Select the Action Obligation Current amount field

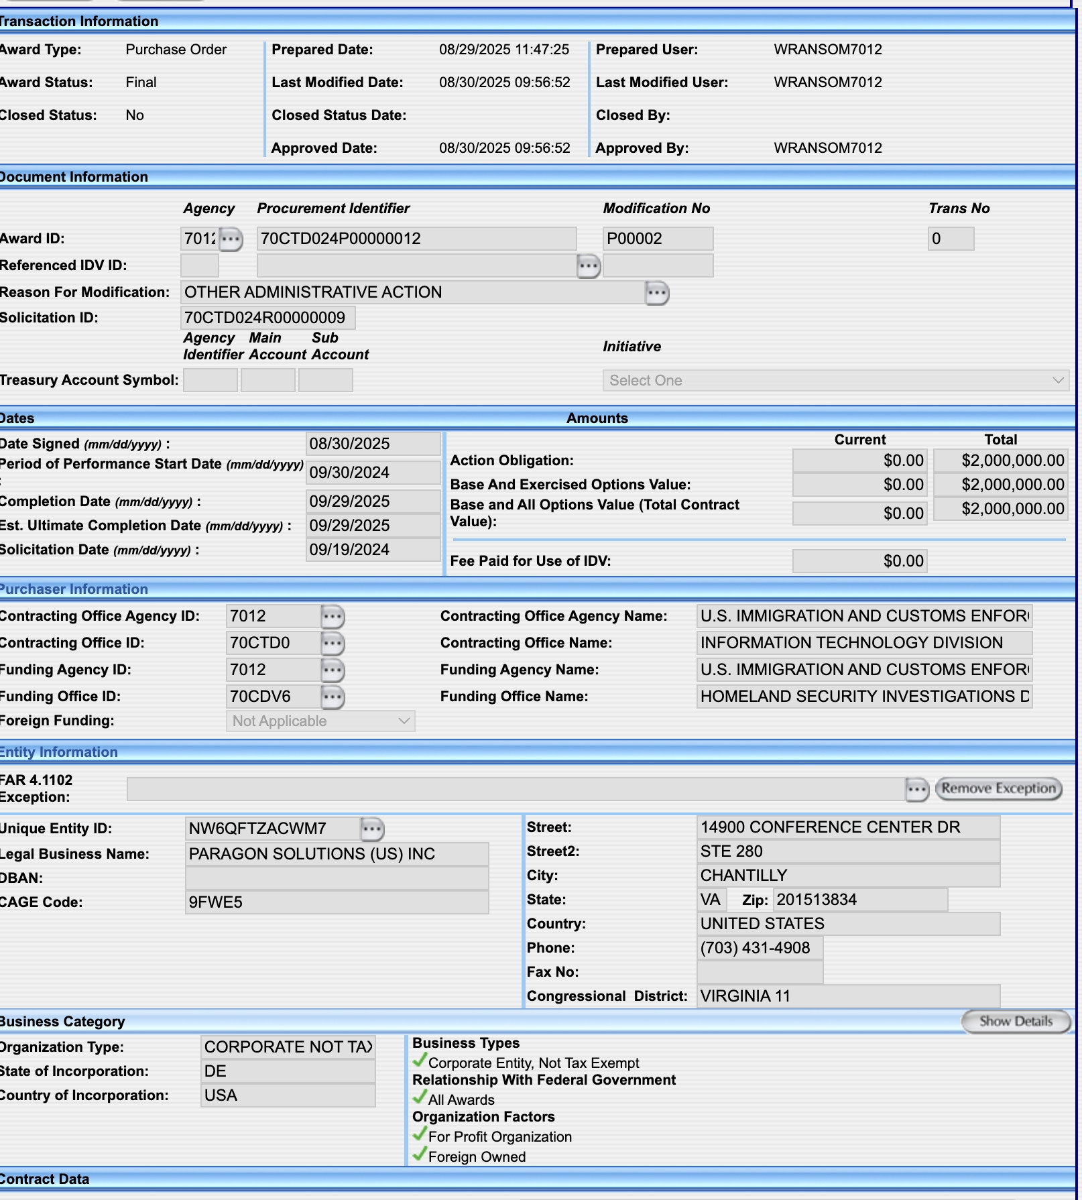tap(859, 461)
